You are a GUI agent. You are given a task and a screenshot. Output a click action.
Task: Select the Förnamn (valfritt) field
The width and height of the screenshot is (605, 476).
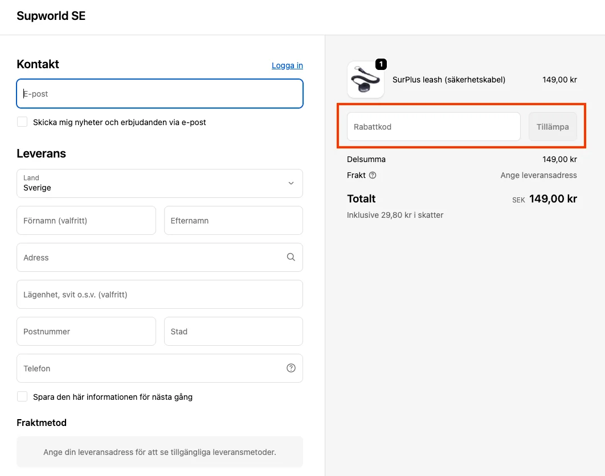click(86, 221)
